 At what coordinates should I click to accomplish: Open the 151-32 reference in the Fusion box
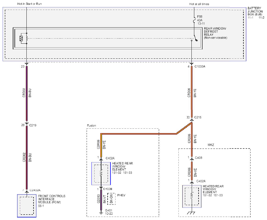click(116, 173)
